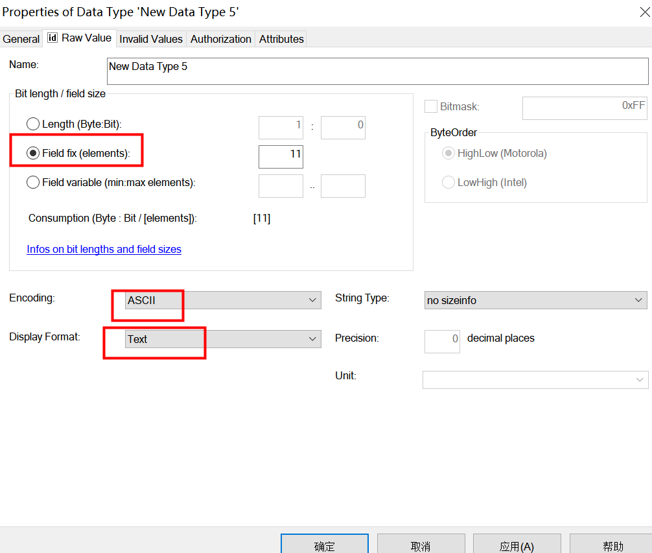Click the Field variable maximum field

(x=343, y=186)
